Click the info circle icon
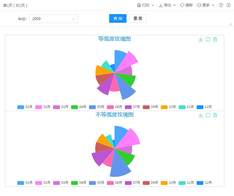The width and height of the screenshot is (234, 196). click(228, 5)
